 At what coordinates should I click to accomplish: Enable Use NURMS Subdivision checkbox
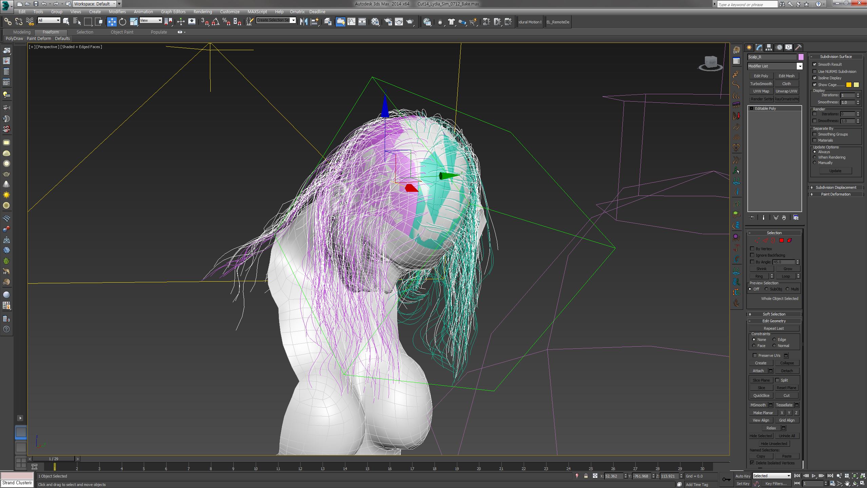pyautogui.click(x=815, y=72)
